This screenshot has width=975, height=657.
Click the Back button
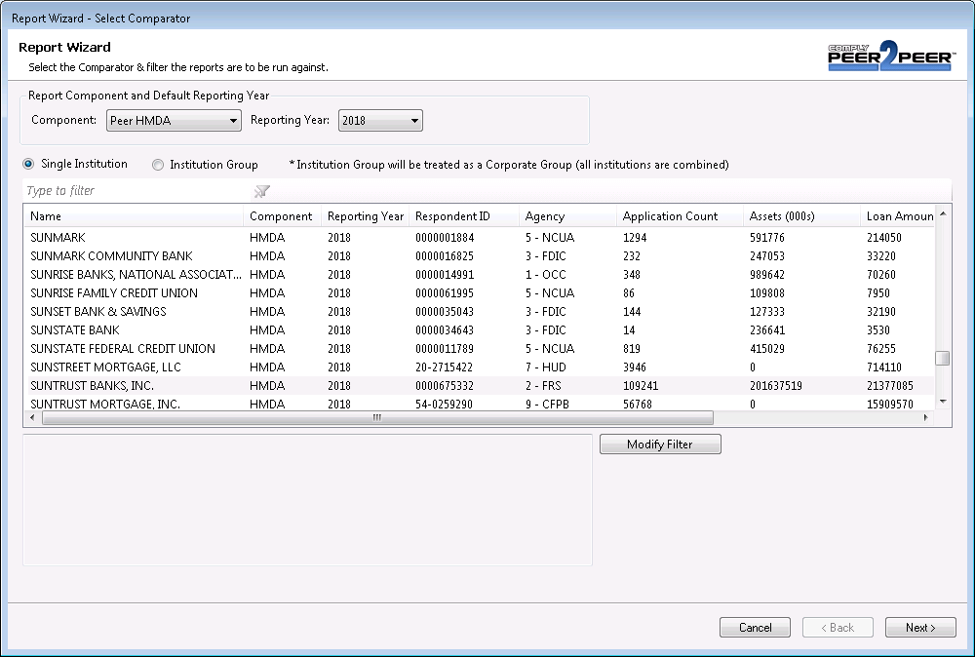[x=838, y=628]
